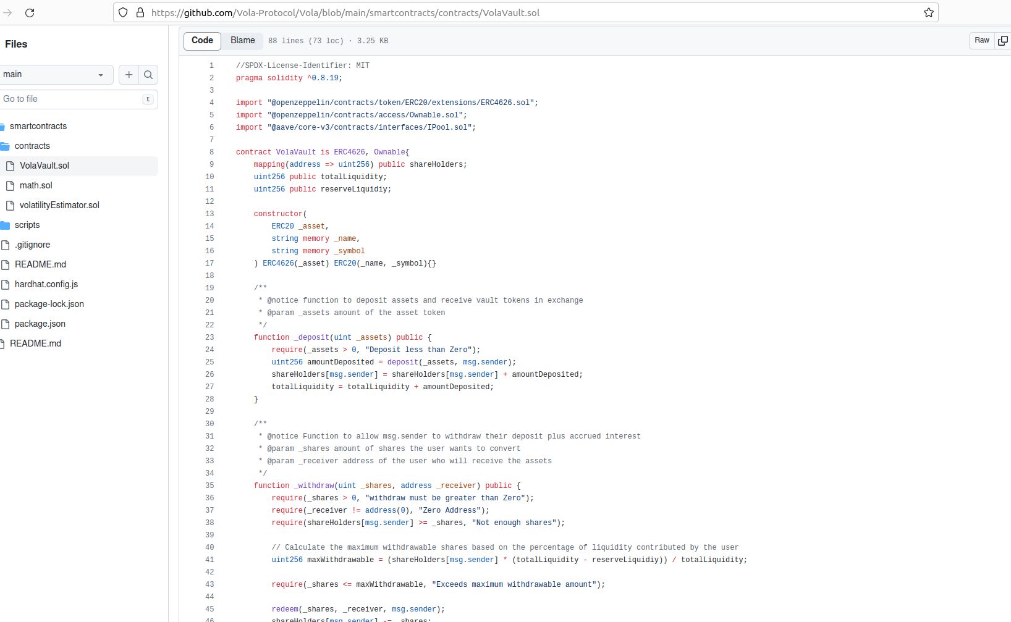
Task: Click the ERC4626.sol import line
Action: 387,103
